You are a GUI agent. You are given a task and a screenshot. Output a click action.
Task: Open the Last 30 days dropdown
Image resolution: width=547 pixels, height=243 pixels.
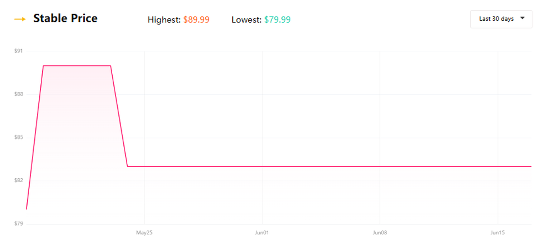[x=501, y=19]
